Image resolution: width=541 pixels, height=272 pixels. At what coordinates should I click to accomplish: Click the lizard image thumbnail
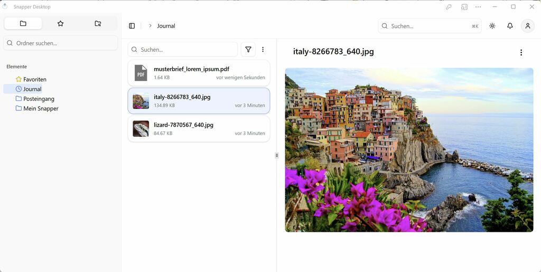pos(141,128)
